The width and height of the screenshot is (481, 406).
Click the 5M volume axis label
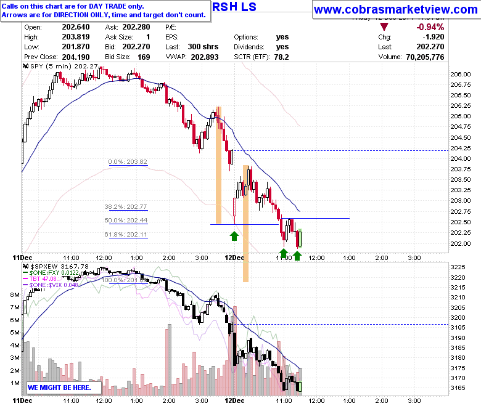coord(15,333)
